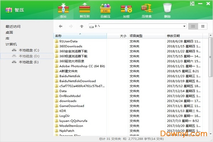Click the luyuan-QQshurufa folder name

point(73,121)
